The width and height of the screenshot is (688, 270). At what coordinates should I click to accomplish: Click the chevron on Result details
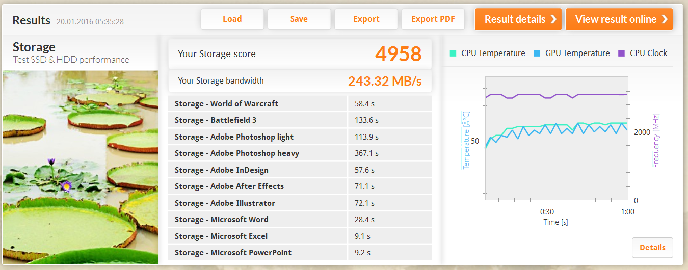point(553,19)
